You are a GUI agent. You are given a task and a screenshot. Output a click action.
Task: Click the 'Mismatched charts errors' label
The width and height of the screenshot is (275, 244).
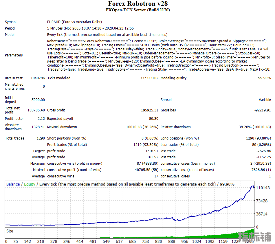(x=15, y=87)
